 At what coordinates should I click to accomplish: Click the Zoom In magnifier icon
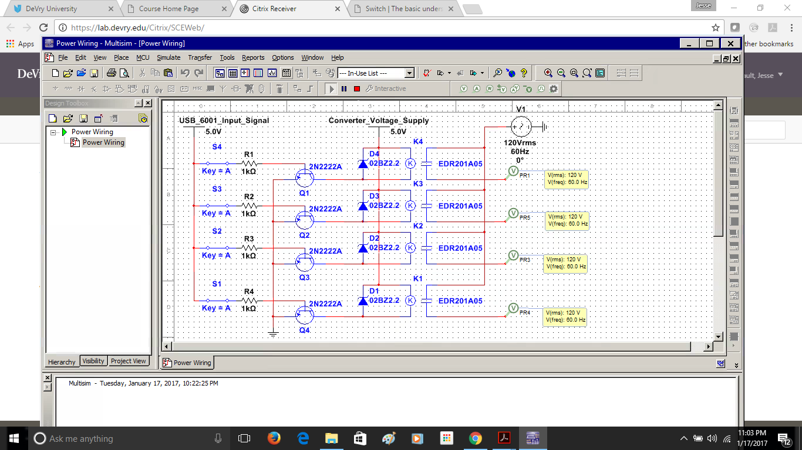[x=548, y=73]
